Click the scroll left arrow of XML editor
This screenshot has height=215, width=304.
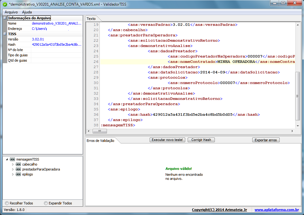point(89,131)
